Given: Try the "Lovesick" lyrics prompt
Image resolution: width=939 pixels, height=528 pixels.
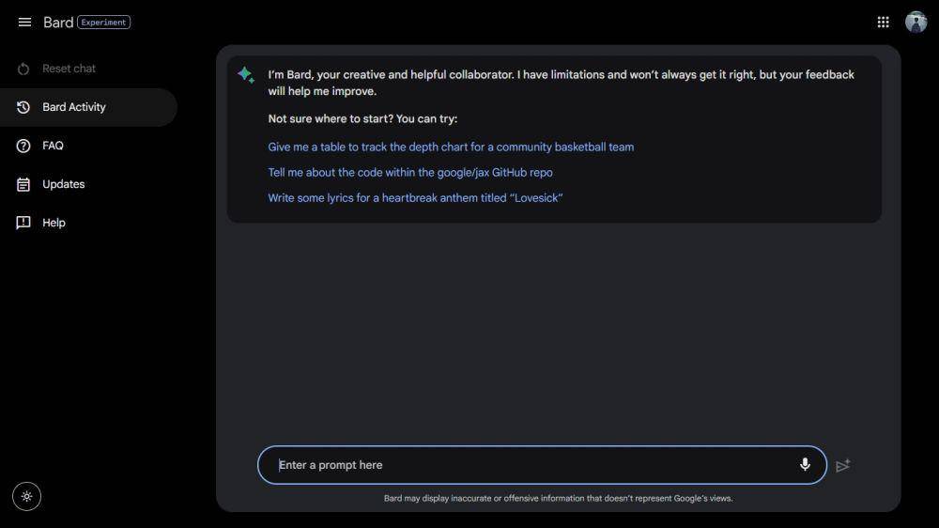Looking at the screenshot, I should coord(415,198).
